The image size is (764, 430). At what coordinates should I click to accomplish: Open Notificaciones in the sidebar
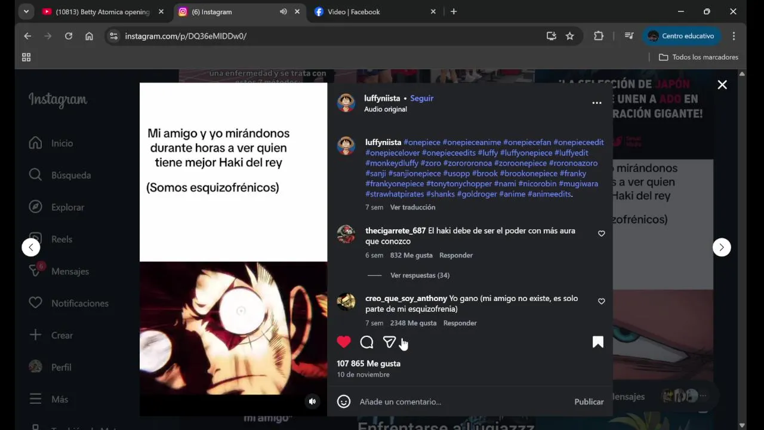coord(69,303)
